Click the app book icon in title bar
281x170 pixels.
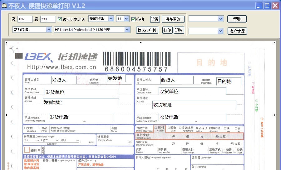point(4,6)
